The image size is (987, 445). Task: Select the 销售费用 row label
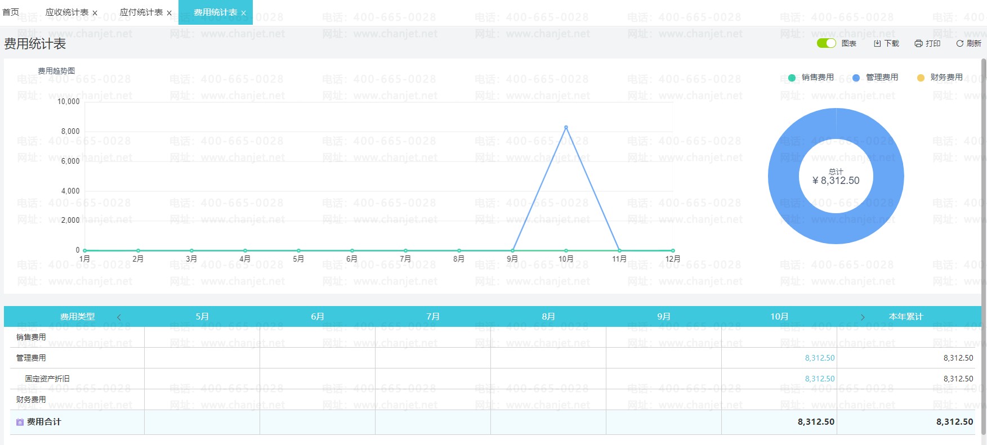tap(31, 337)
